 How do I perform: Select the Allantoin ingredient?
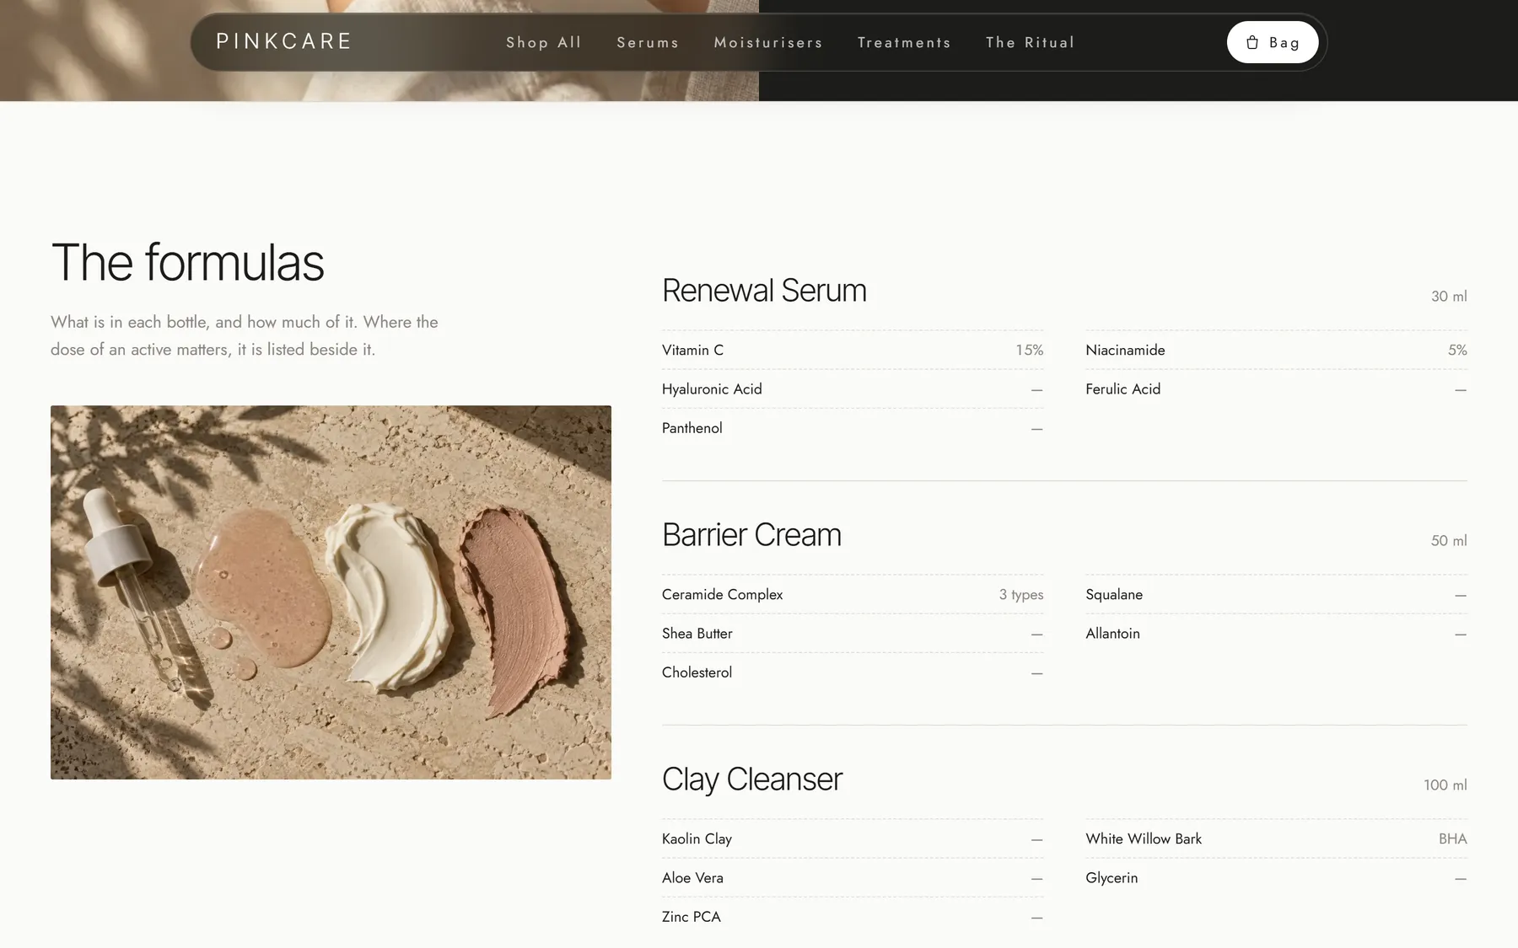coord(1112,633)
